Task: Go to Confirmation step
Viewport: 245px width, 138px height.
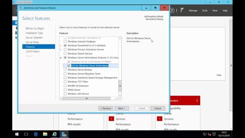Action: click(33, 51)
